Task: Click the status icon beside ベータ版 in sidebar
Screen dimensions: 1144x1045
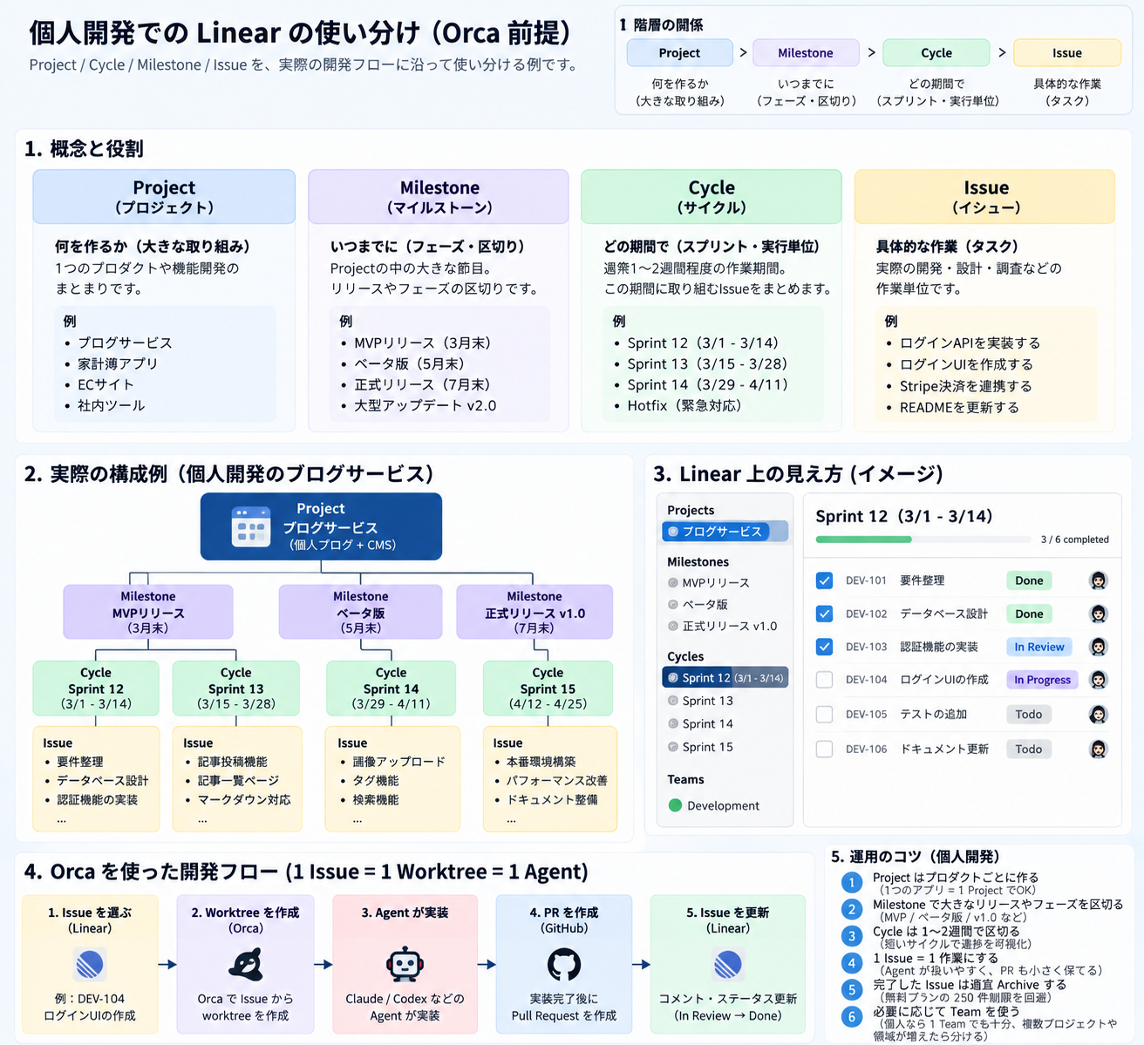Action: [x=673, y=604]
